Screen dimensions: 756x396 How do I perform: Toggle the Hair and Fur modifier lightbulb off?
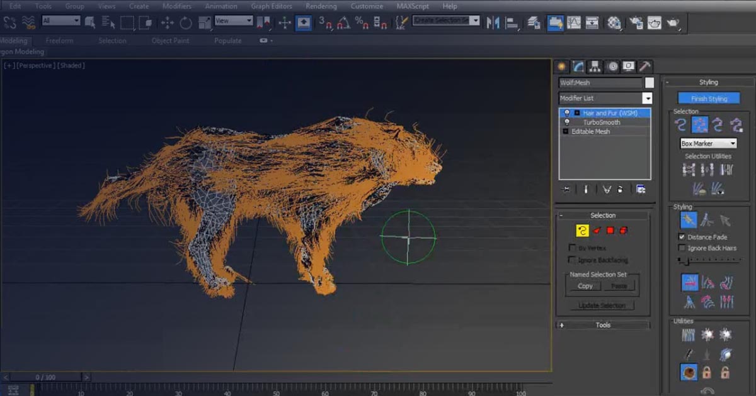coord(566,113)
